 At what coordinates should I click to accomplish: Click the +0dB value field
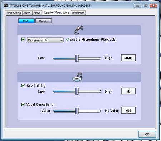[x=128, y=58]
